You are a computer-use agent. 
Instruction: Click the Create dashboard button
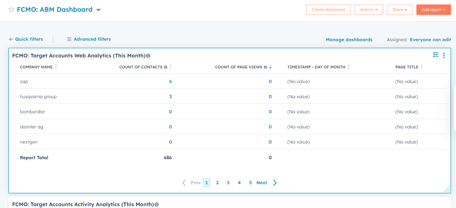tap(328, 10)
